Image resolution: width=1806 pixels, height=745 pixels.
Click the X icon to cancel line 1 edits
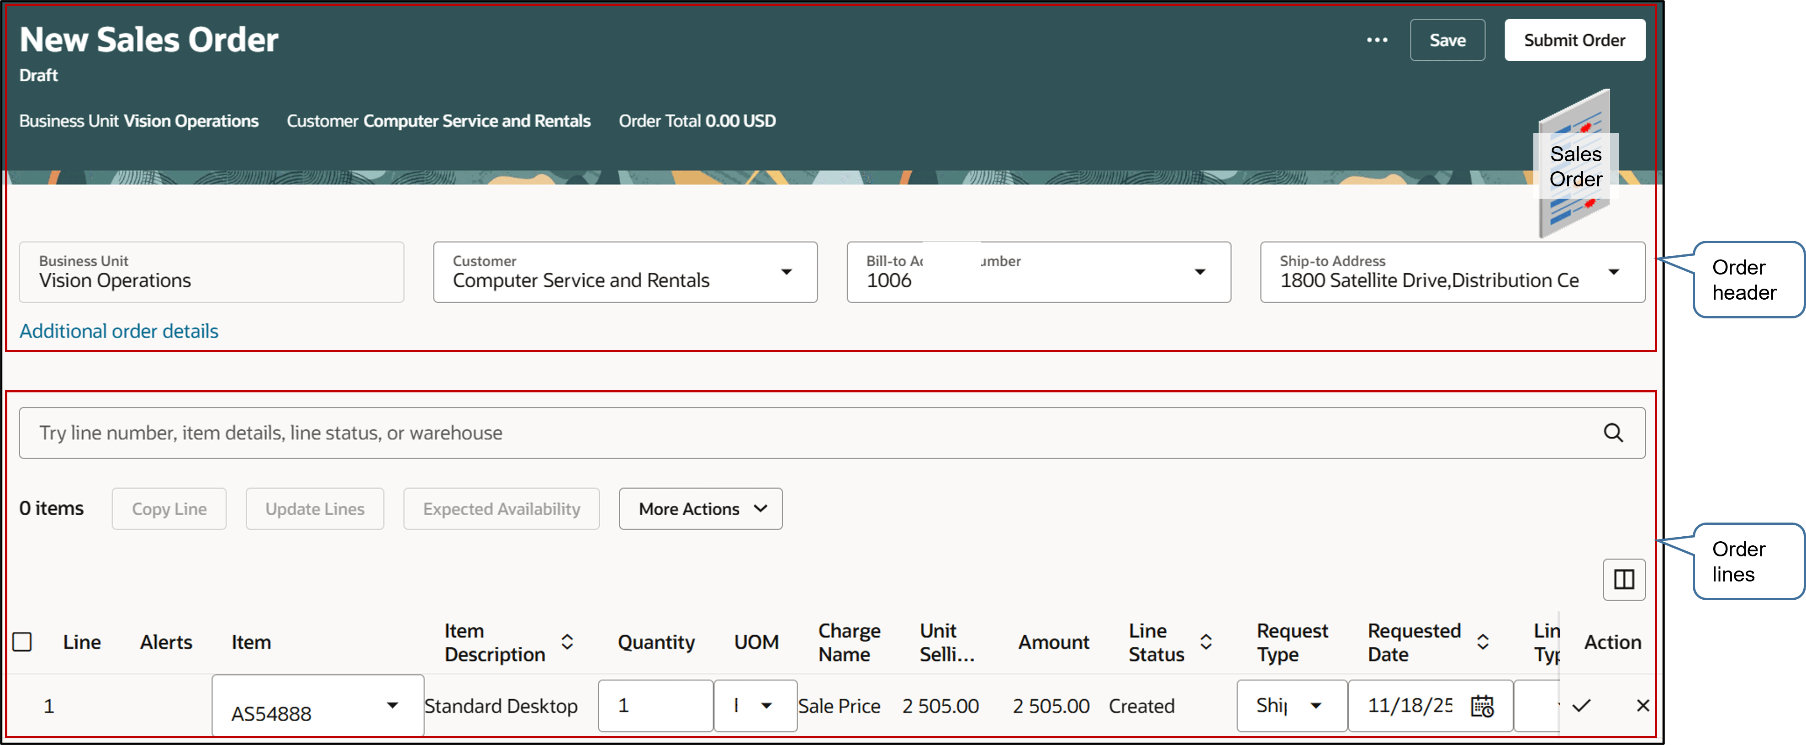pos(1642,706)
